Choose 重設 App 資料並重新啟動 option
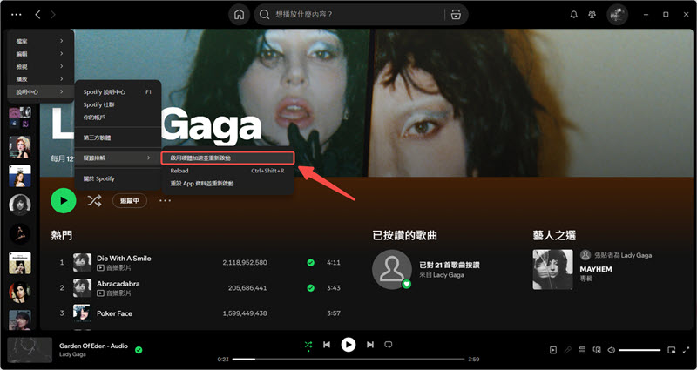The width and height of the screenshot is (697, 370). 227,184
